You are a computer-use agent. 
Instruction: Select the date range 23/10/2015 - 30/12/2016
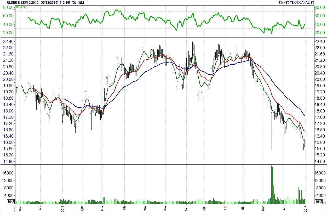pos(40,2)
